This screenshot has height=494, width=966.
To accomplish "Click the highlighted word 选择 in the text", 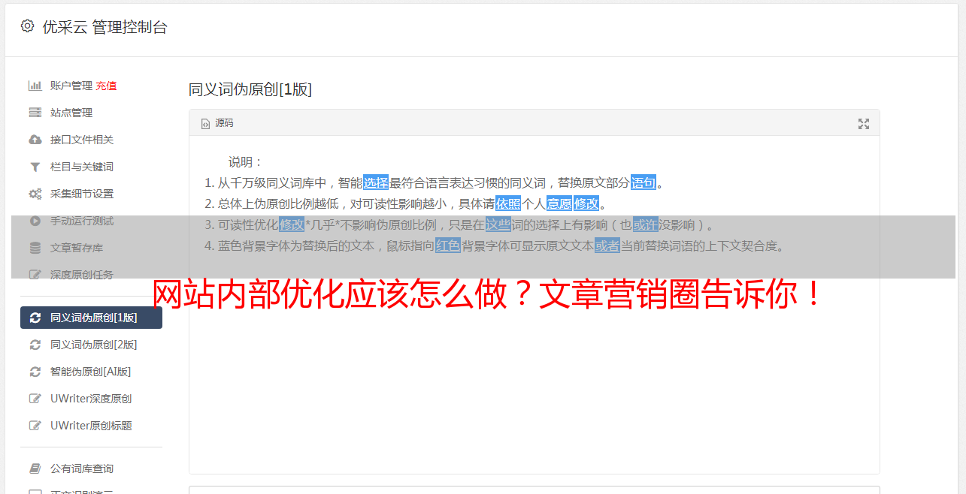I will [x=376, y=182].
